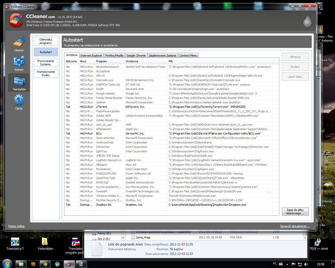Open the Zaplanowane Zadania tab

click(x=162, y=55)
